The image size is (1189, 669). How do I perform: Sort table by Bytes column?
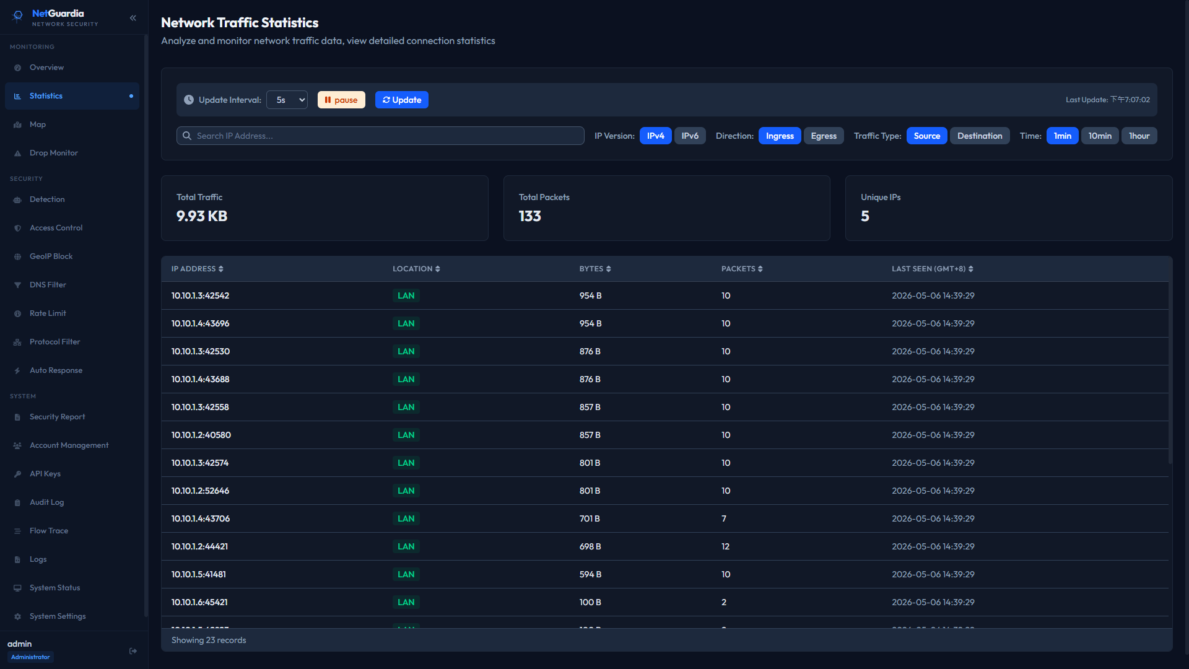[595, 269]
